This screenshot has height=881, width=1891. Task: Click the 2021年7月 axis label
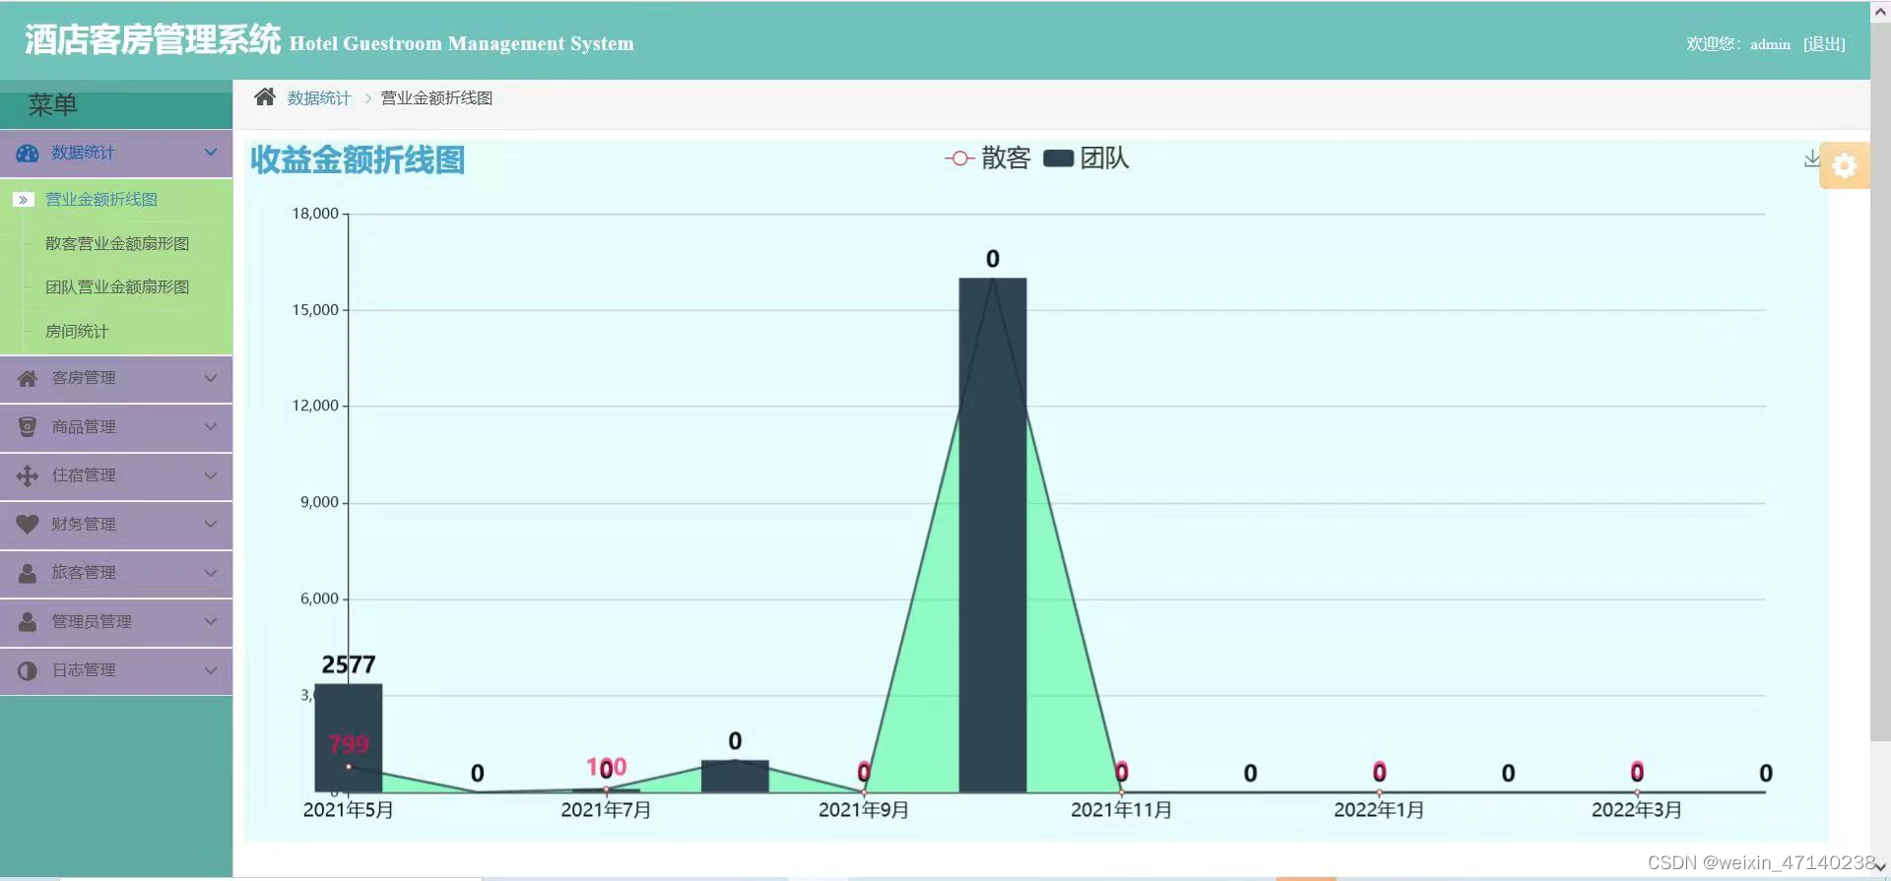click(x=606, y=810)
